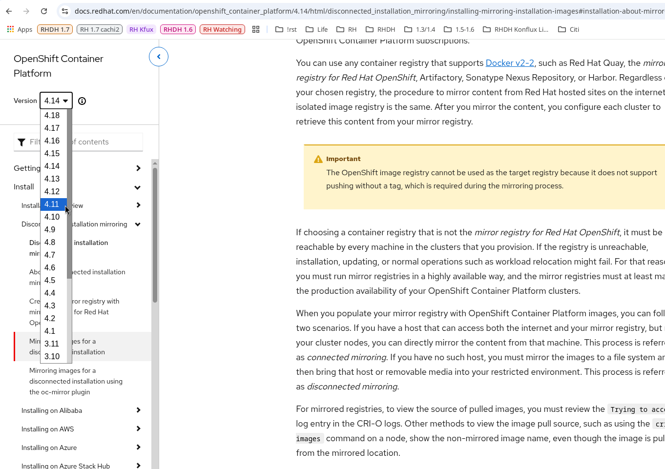The image size is (665, 469).
Task: Open the RHDH Konflux bookmark folder
Action: click(516, 29)
